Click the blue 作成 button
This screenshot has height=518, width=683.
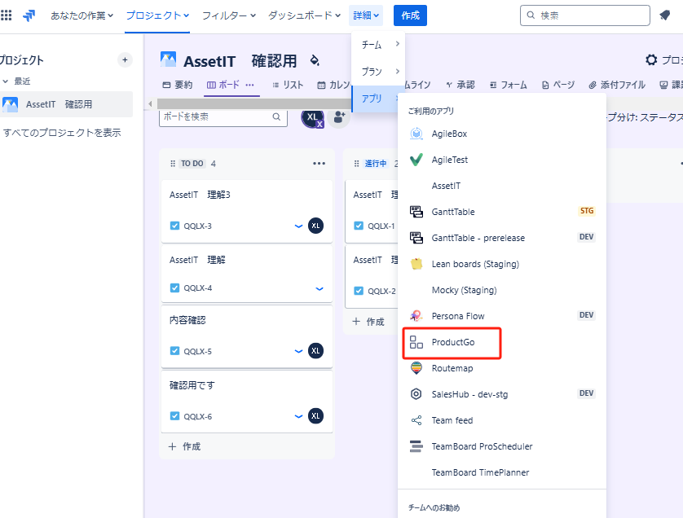(410, 15)
